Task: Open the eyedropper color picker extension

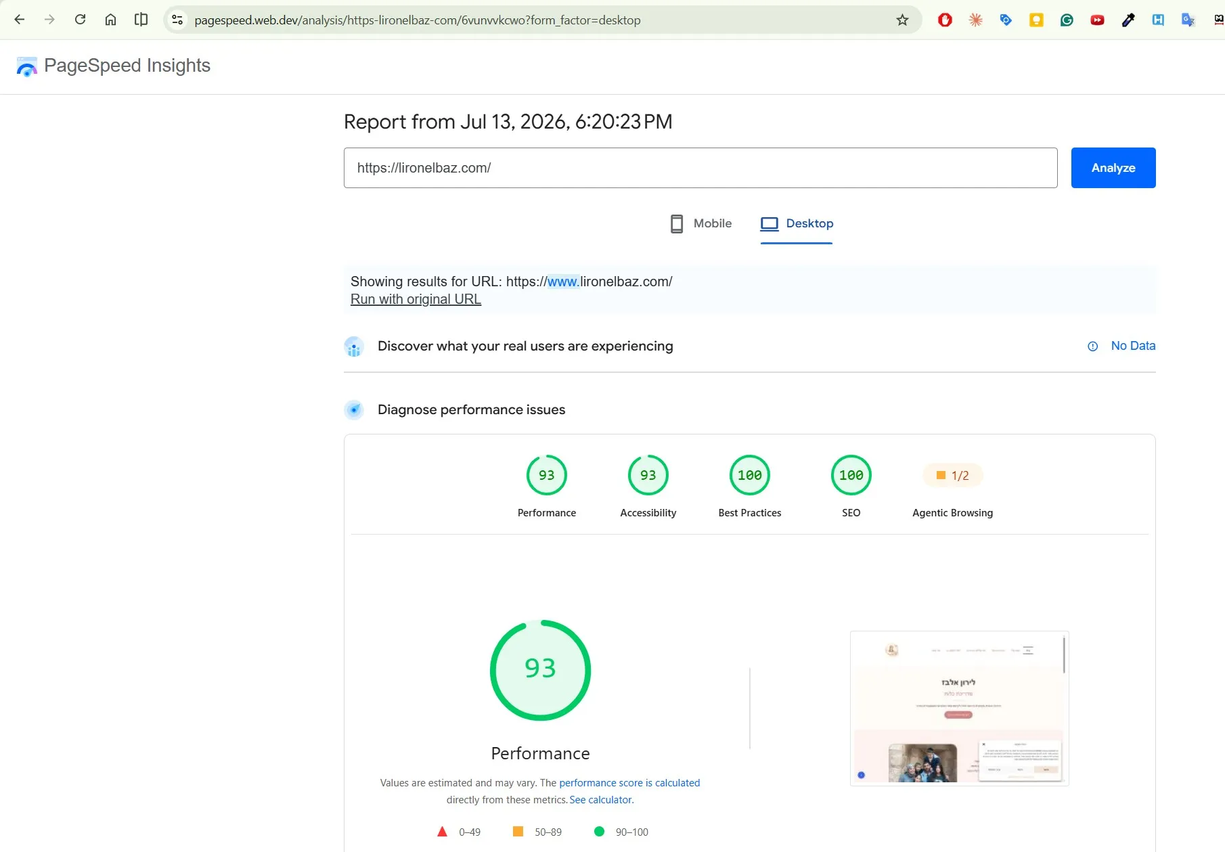Action: click(1128, 20)
